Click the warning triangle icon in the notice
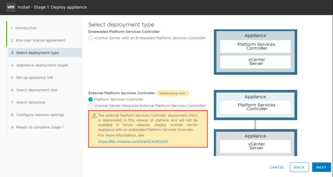This screenshot has height=177, width=333. point(94,115)
